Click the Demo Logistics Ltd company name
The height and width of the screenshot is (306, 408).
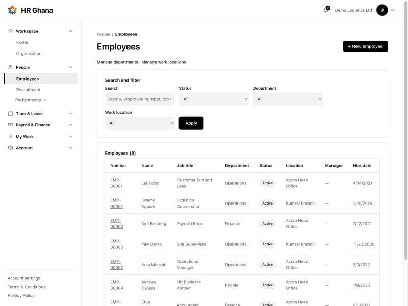pyautogui.click(x=353, y=10)
